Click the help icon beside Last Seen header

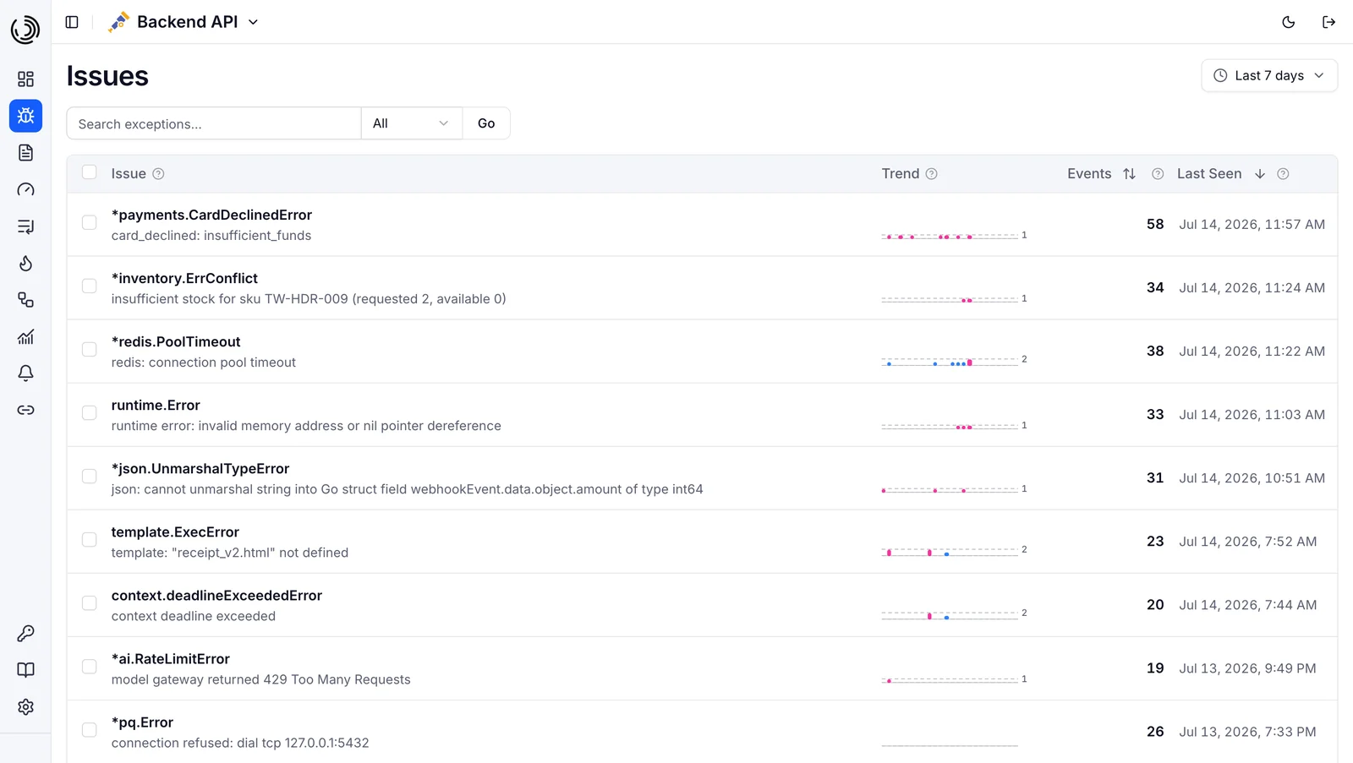(1283, 174)
